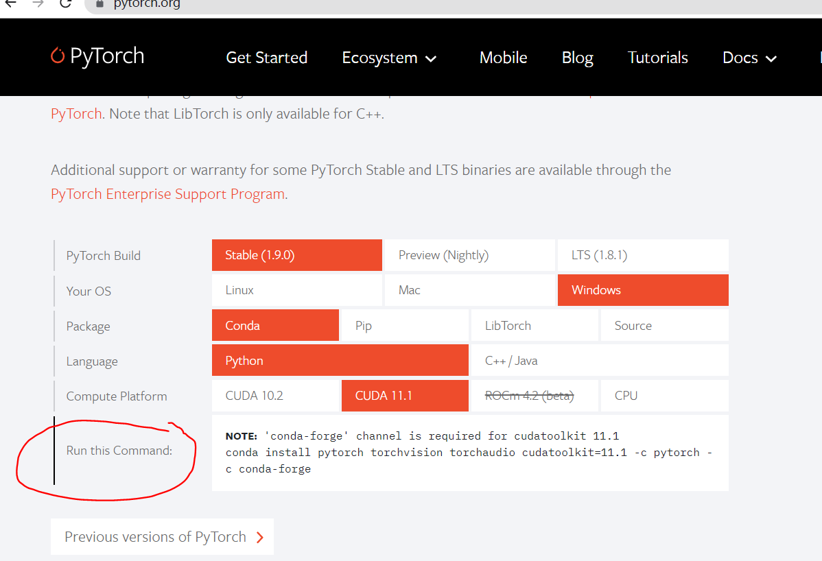
Task: Choose Windows as your OS
Action: [x=643, y=290]
